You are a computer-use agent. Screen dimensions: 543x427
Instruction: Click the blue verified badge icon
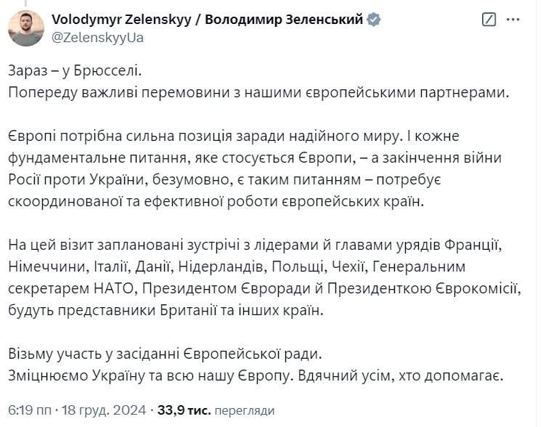click(374, 20)
